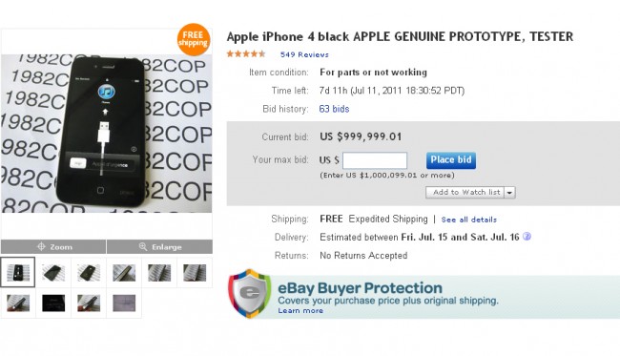
Task: Click the max bid input field
Action: 375,160
